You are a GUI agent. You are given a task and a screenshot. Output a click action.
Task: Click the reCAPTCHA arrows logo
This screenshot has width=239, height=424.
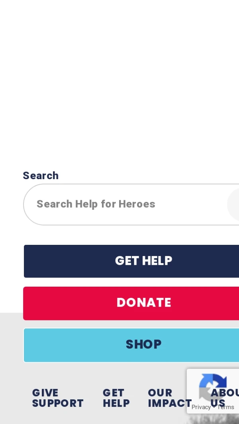point(213,387)
